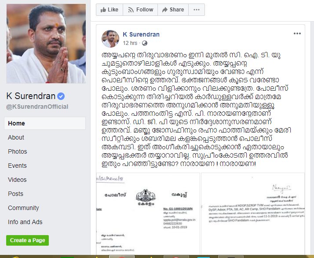Open Info and Ads section
This screenshot has width=314, height=258.
click(x=25, y=222)
